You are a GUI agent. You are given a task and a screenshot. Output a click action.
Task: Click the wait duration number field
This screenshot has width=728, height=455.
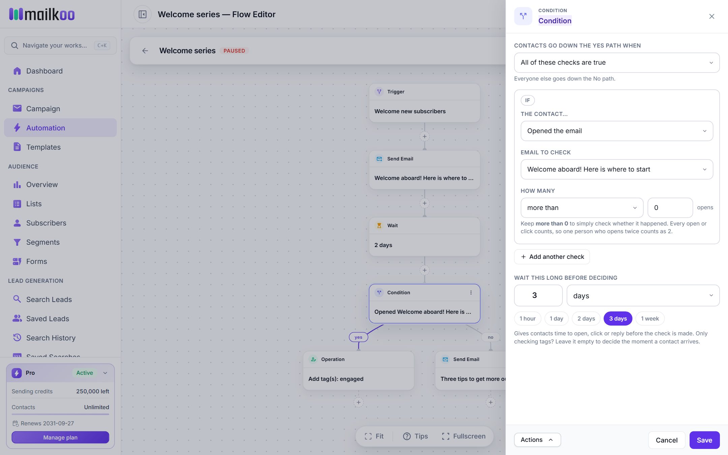click(538, 296)
